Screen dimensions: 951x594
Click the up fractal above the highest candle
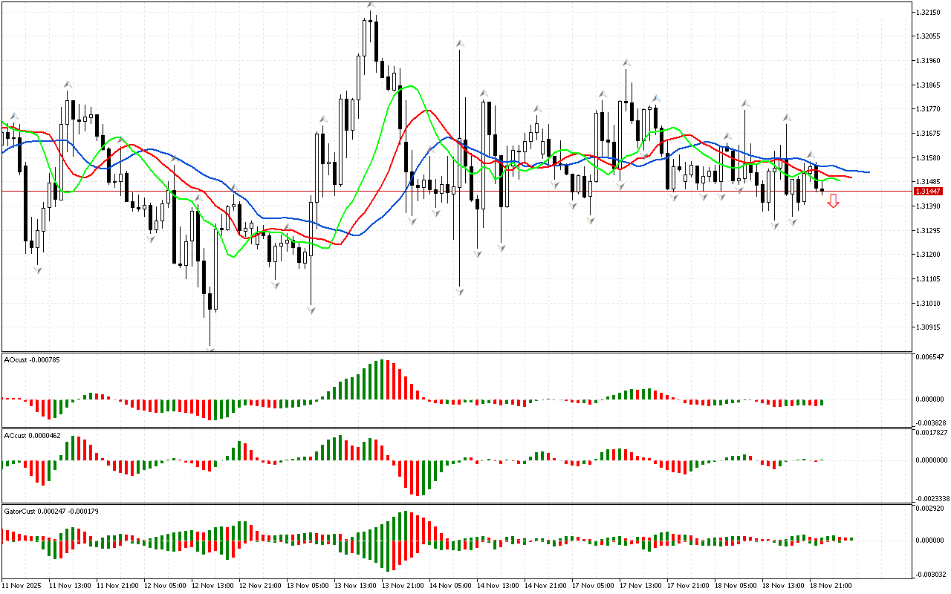[x=370, y=5]
